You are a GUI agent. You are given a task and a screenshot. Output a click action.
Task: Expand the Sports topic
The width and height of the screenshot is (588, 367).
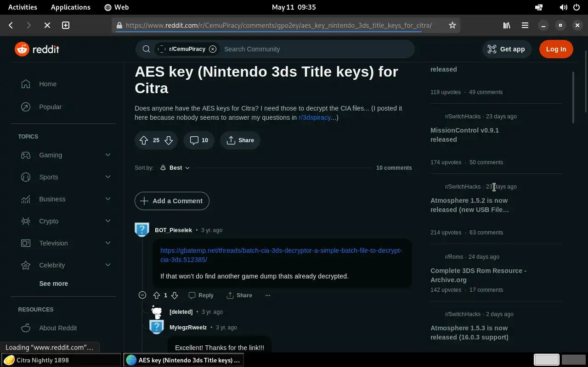point(108,177)
